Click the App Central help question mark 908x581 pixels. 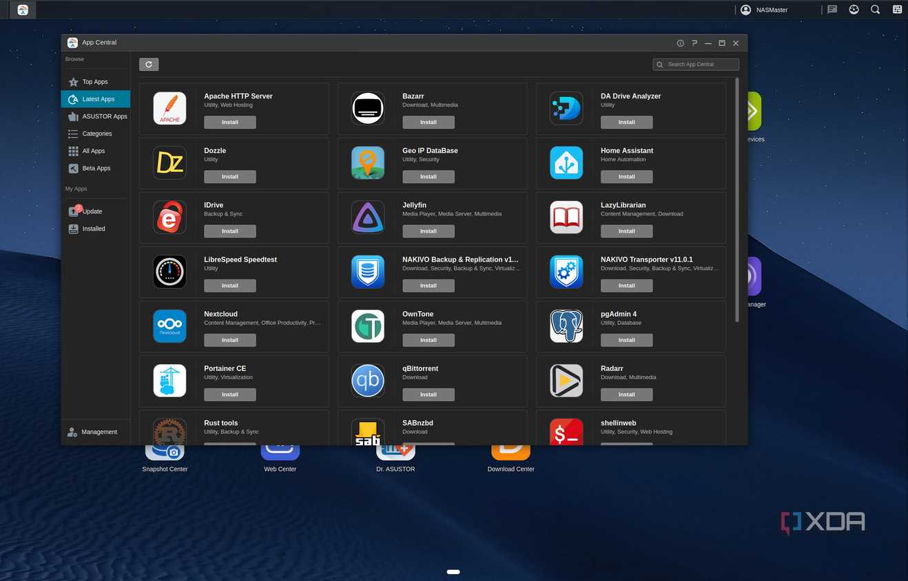tap(694, 43)
